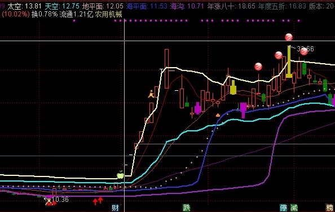Click the 地平面: 12.05 indicator label

point(103,6)
